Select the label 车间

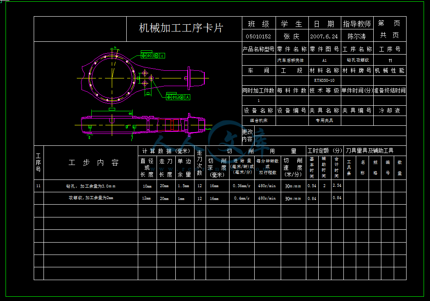coord(259,71)
